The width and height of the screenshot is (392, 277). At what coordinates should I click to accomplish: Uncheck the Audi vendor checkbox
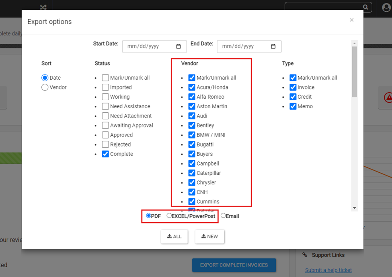(x=192, y=116)
